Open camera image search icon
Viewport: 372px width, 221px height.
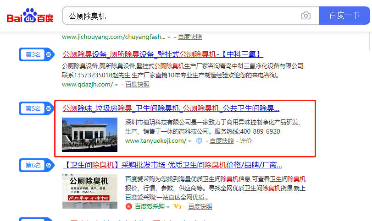point(306,16)
